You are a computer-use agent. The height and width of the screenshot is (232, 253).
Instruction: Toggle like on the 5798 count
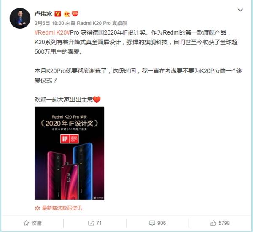220,223
